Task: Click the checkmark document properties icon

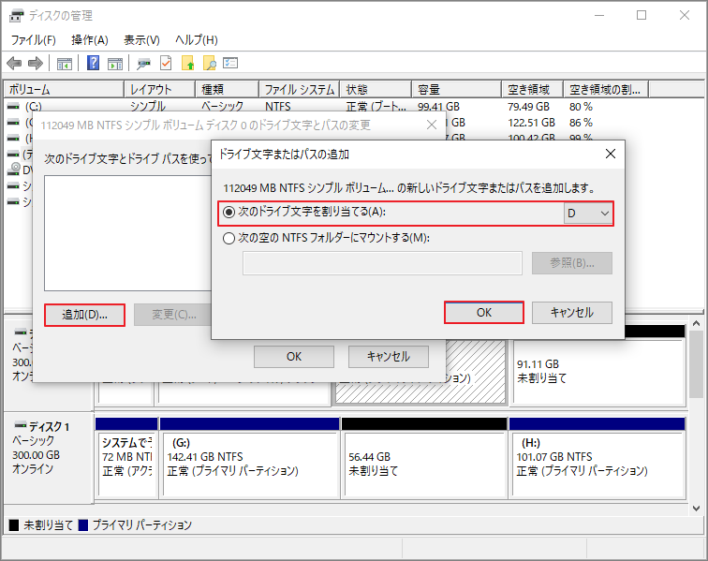Action: click(166, 64)
